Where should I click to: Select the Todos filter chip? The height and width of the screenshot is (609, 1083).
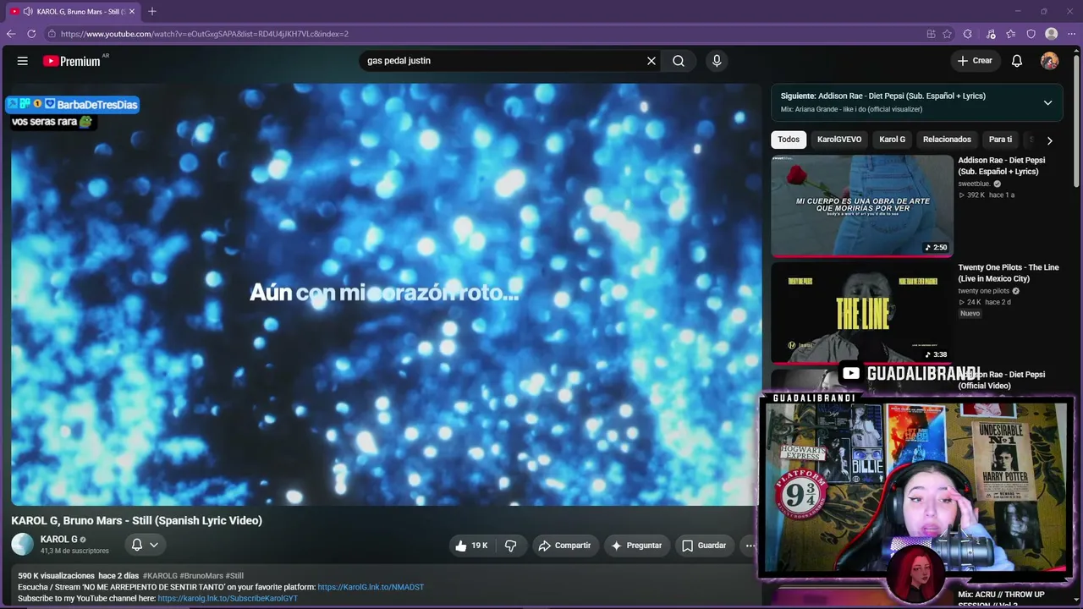pyautogui.click(x=789, y=140)
